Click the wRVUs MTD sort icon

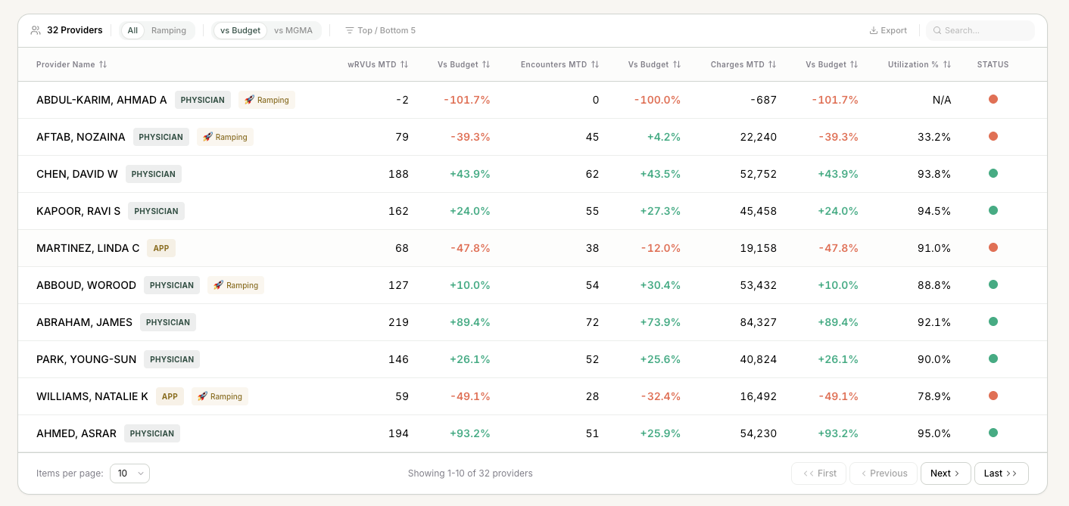pyautogui.click(x=404, y=65)
